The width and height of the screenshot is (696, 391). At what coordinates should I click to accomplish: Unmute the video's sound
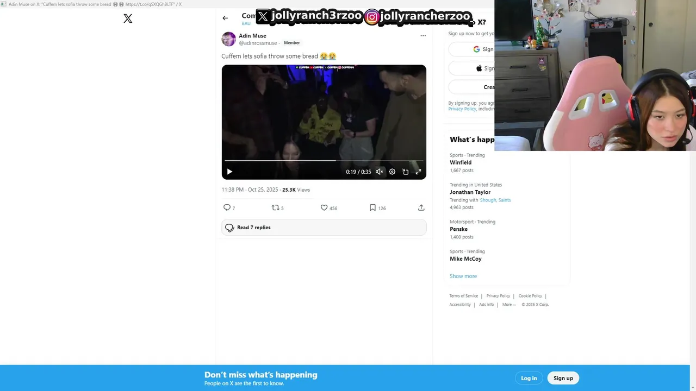[x=379, y=172]
